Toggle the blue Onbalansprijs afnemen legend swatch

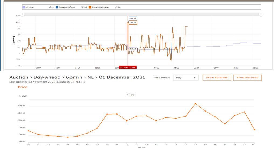click(57, 7)
